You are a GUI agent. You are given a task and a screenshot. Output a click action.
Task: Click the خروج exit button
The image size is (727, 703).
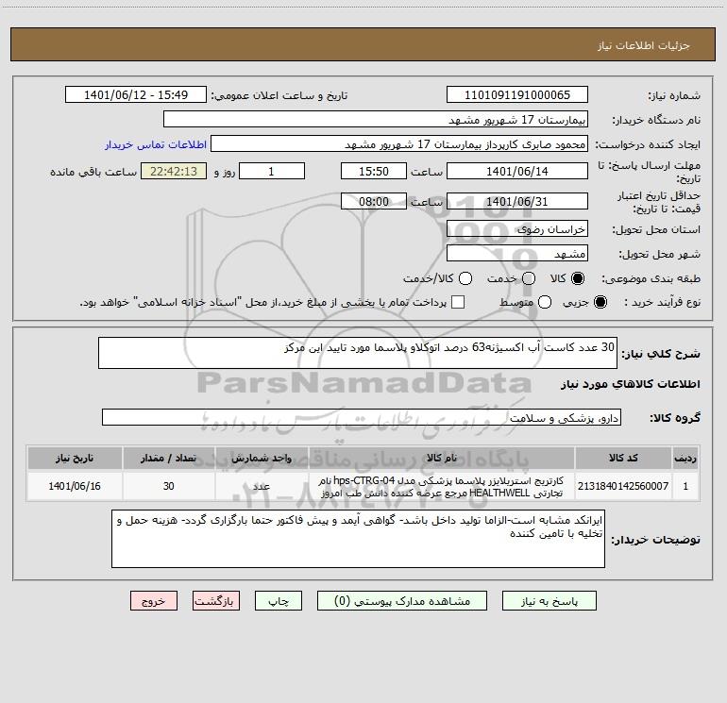[x=154, y=601]
